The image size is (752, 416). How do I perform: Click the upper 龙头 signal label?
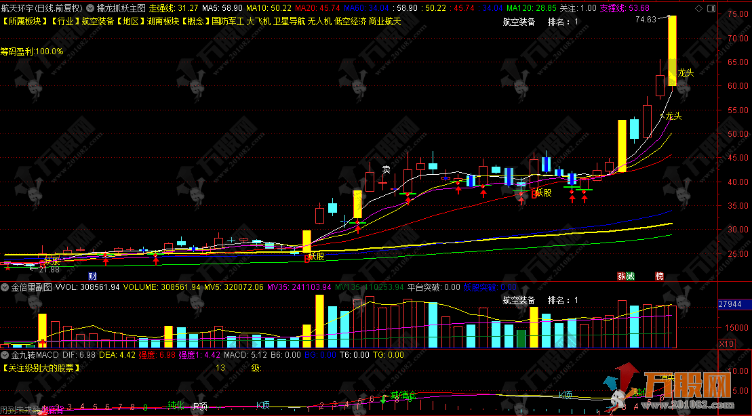pos(686,73)
